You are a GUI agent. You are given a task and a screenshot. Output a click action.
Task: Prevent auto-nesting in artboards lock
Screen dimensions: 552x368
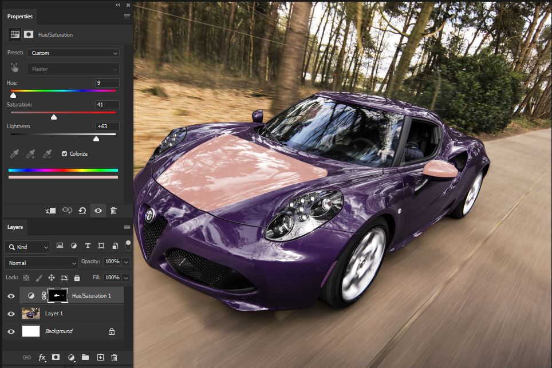(x=64, y=278)
